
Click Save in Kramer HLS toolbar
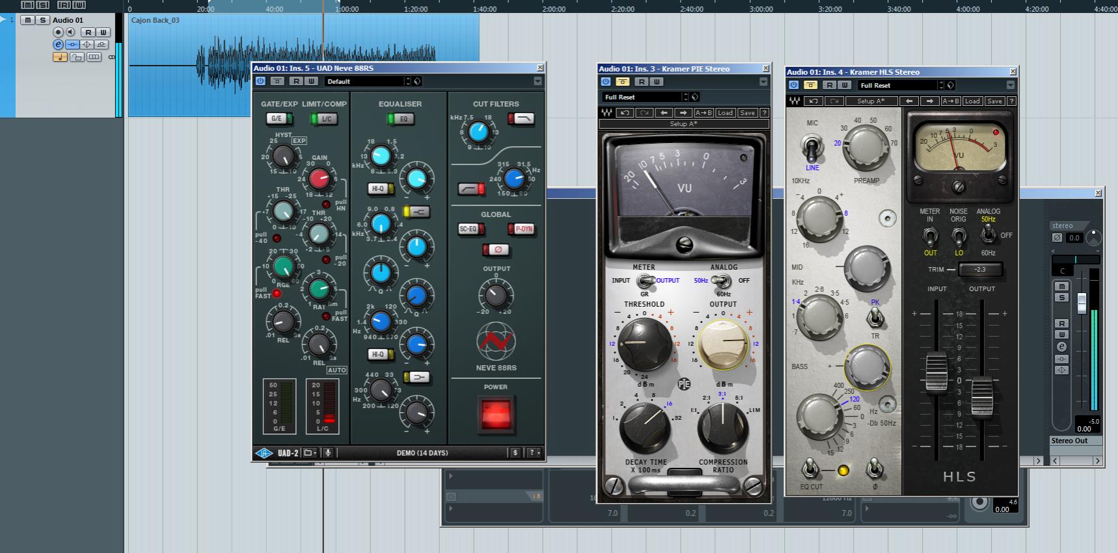click(x=994, y=101)
